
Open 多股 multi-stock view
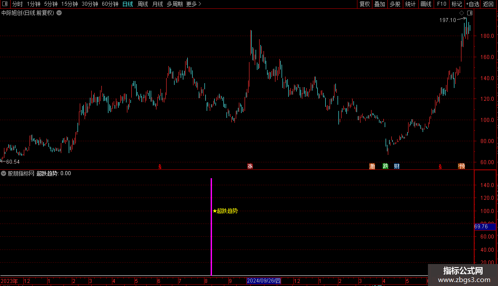point(395,4)
